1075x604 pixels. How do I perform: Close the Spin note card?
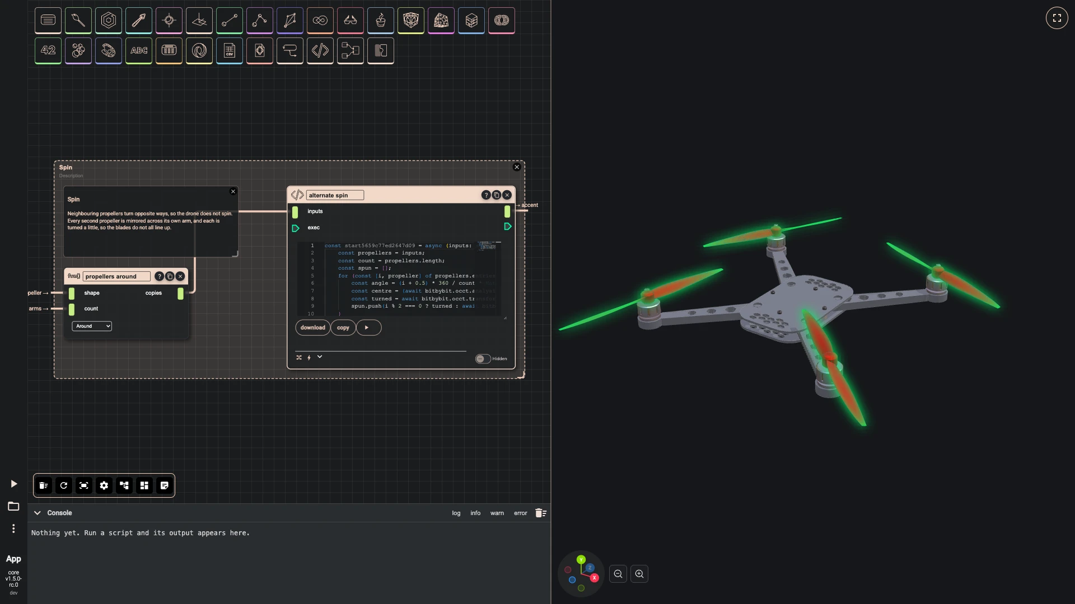(x=233, y=191)
